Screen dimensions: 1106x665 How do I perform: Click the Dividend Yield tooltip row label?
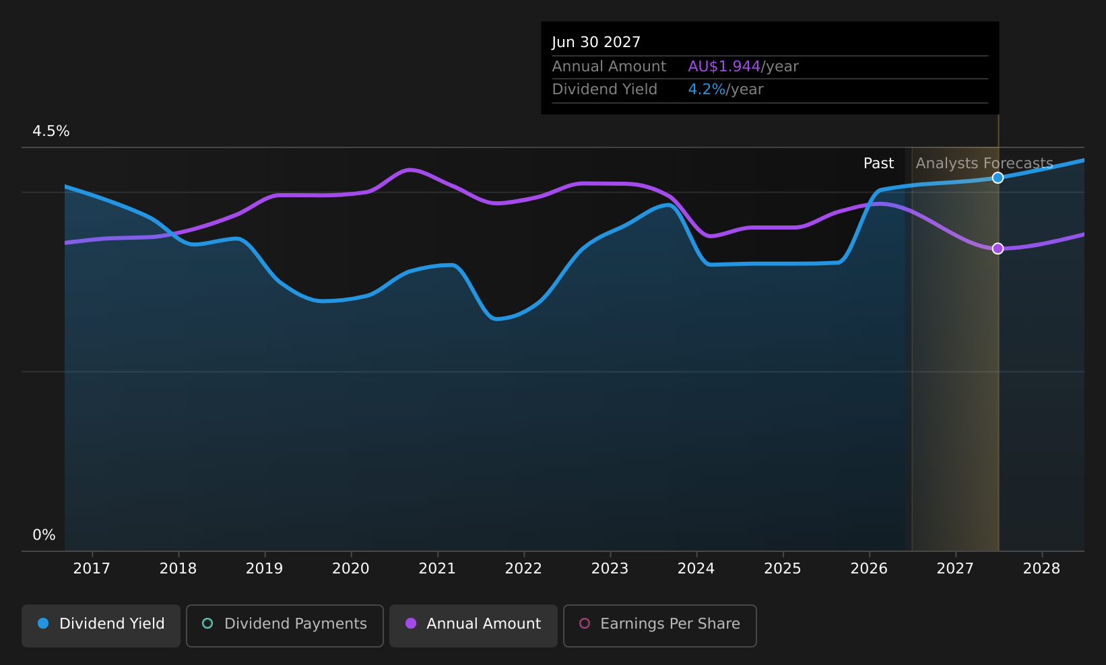(x=604, y=90)
